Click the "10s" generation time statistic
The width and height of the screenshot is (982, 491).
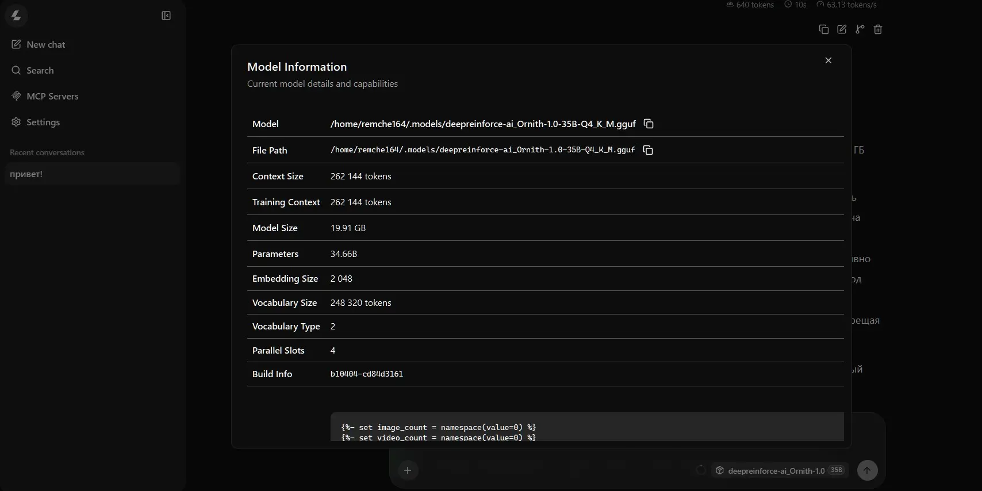(796, 5)
